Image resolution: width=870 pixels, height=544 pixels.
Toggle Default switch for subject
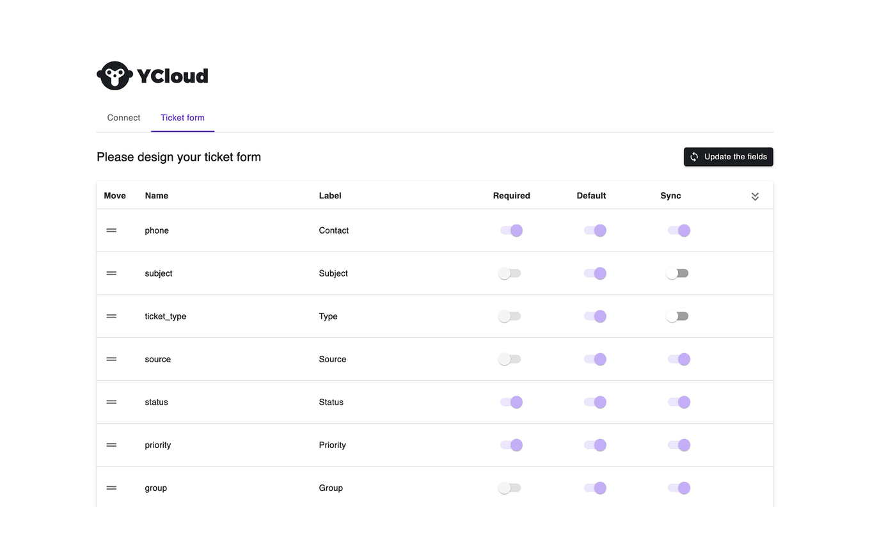pos(595,273)
